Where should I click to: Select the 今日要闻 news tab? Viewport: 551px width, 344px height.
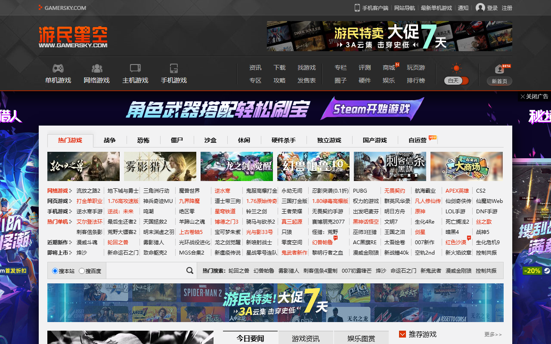(x=251, y=338)
